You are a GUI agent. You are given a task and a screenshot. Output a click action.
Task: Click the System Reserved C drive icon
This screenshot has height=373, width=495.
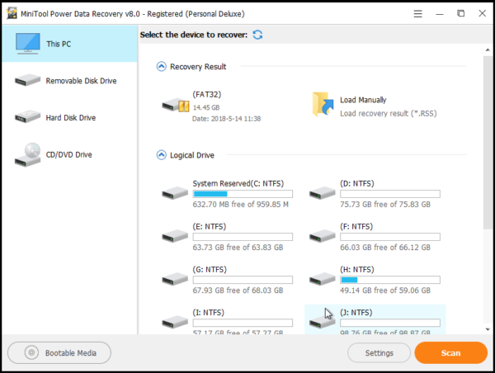tap(175, 192)
